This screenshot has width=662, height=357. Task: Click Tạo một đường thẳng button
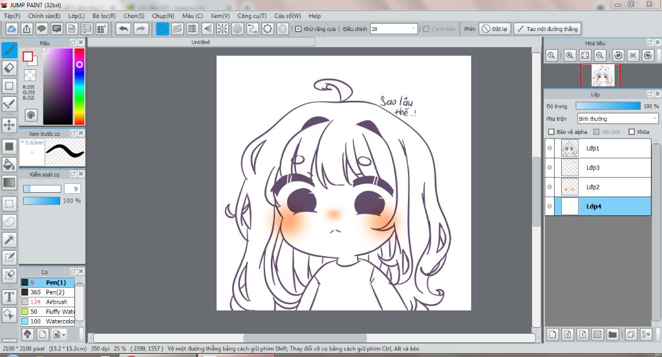548,28
